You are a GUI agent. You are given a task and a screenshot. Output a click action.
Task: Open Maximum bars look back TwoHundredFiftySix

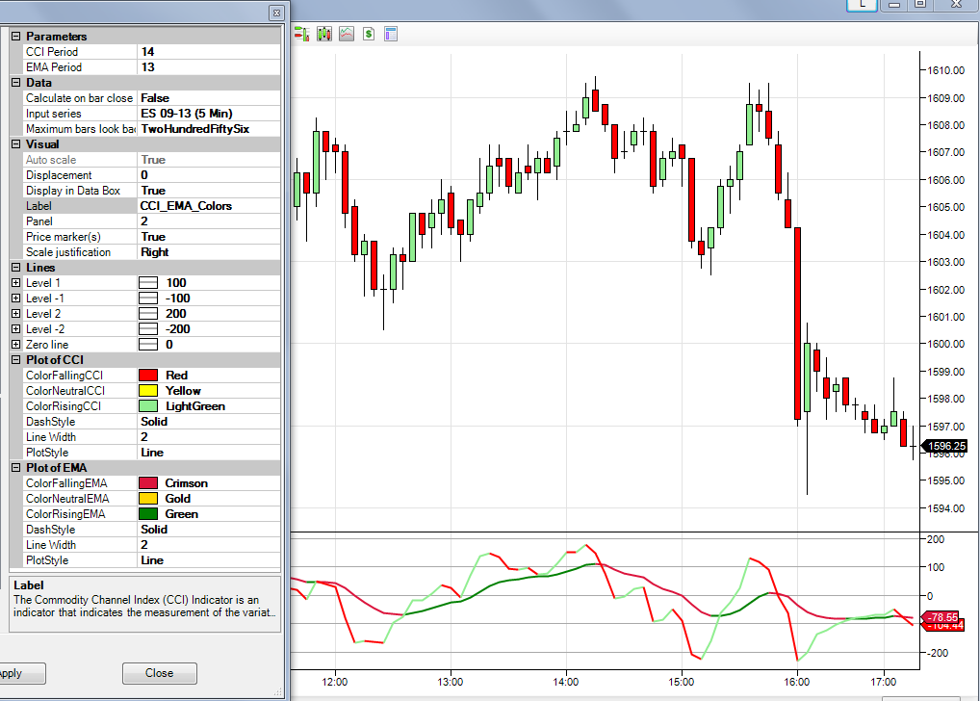tap(209, 129)
